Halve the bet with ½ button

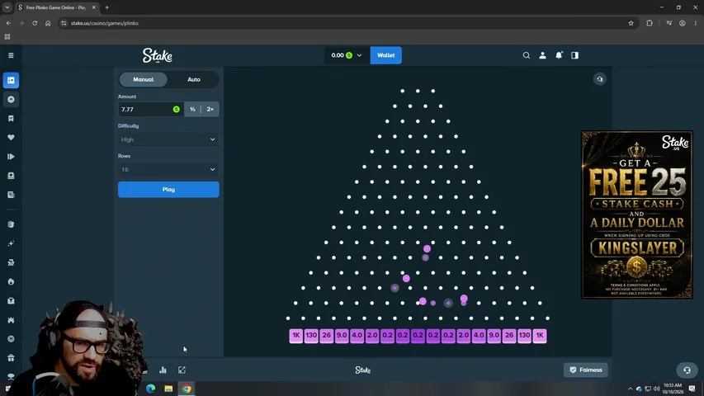[x=192, y=109]
